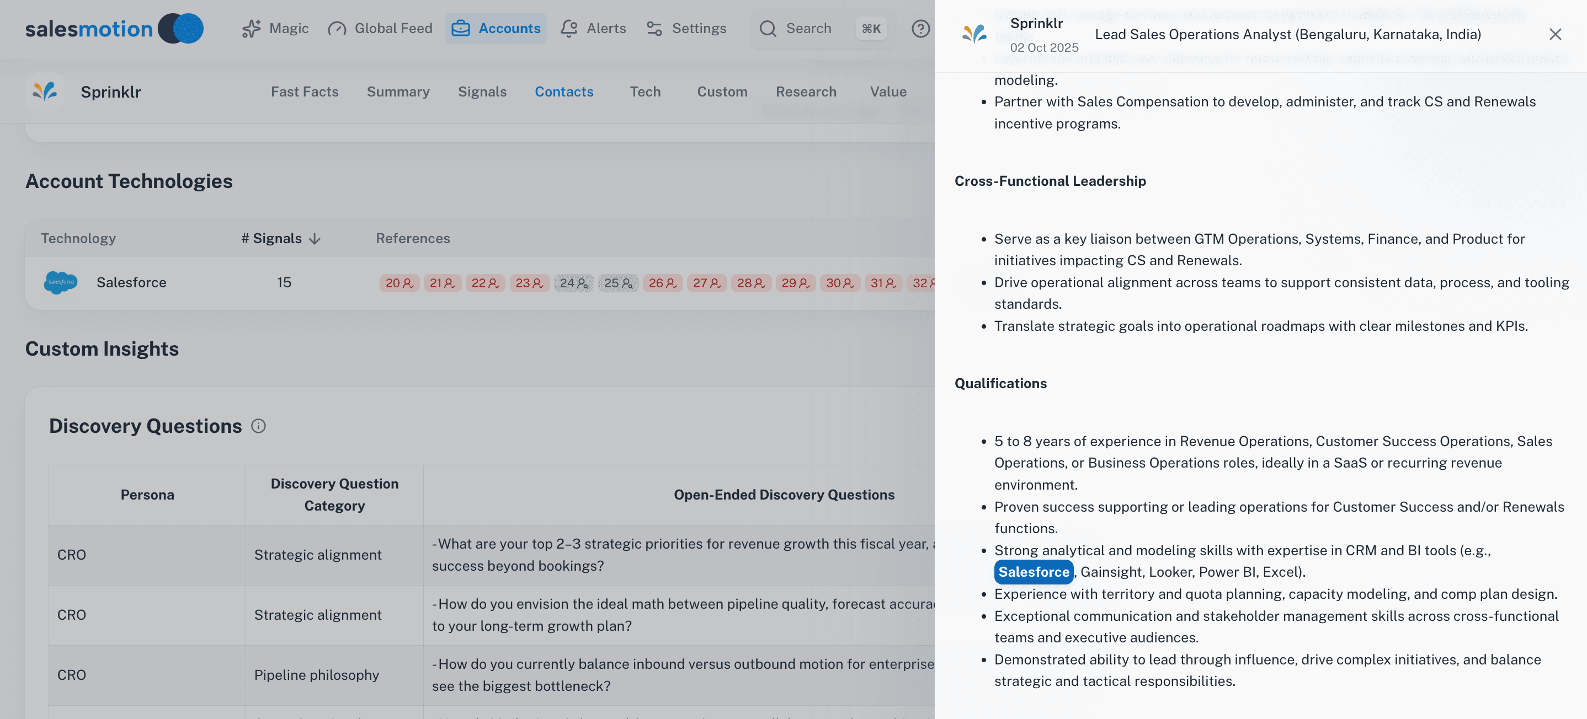The image size is (1587, 719).
Task: Click the help question-mark icon
Action: click(920, 28)
